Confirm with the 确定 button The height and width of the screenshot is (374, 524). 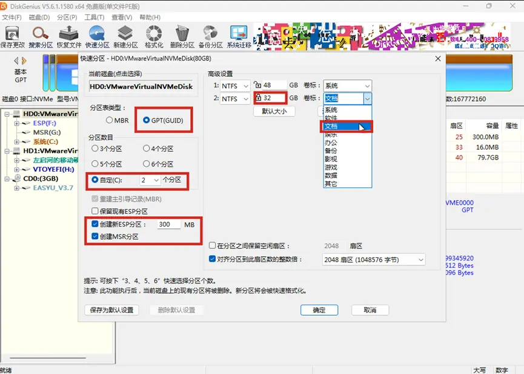319,310
